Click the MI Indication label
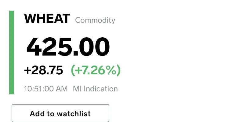This screenshot has width=229, height=122. (x=95, y=89)
